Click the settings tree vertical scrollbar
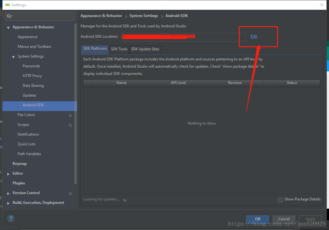The image size is (329, 230). [75, 104]
